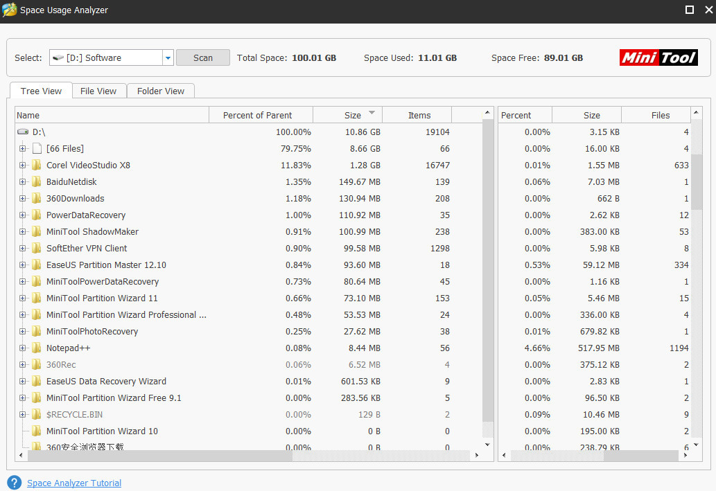716x491 pixels.
Task: Expand the MiniTool ShadowMaker tree node
Action: (x=22, y=232)
